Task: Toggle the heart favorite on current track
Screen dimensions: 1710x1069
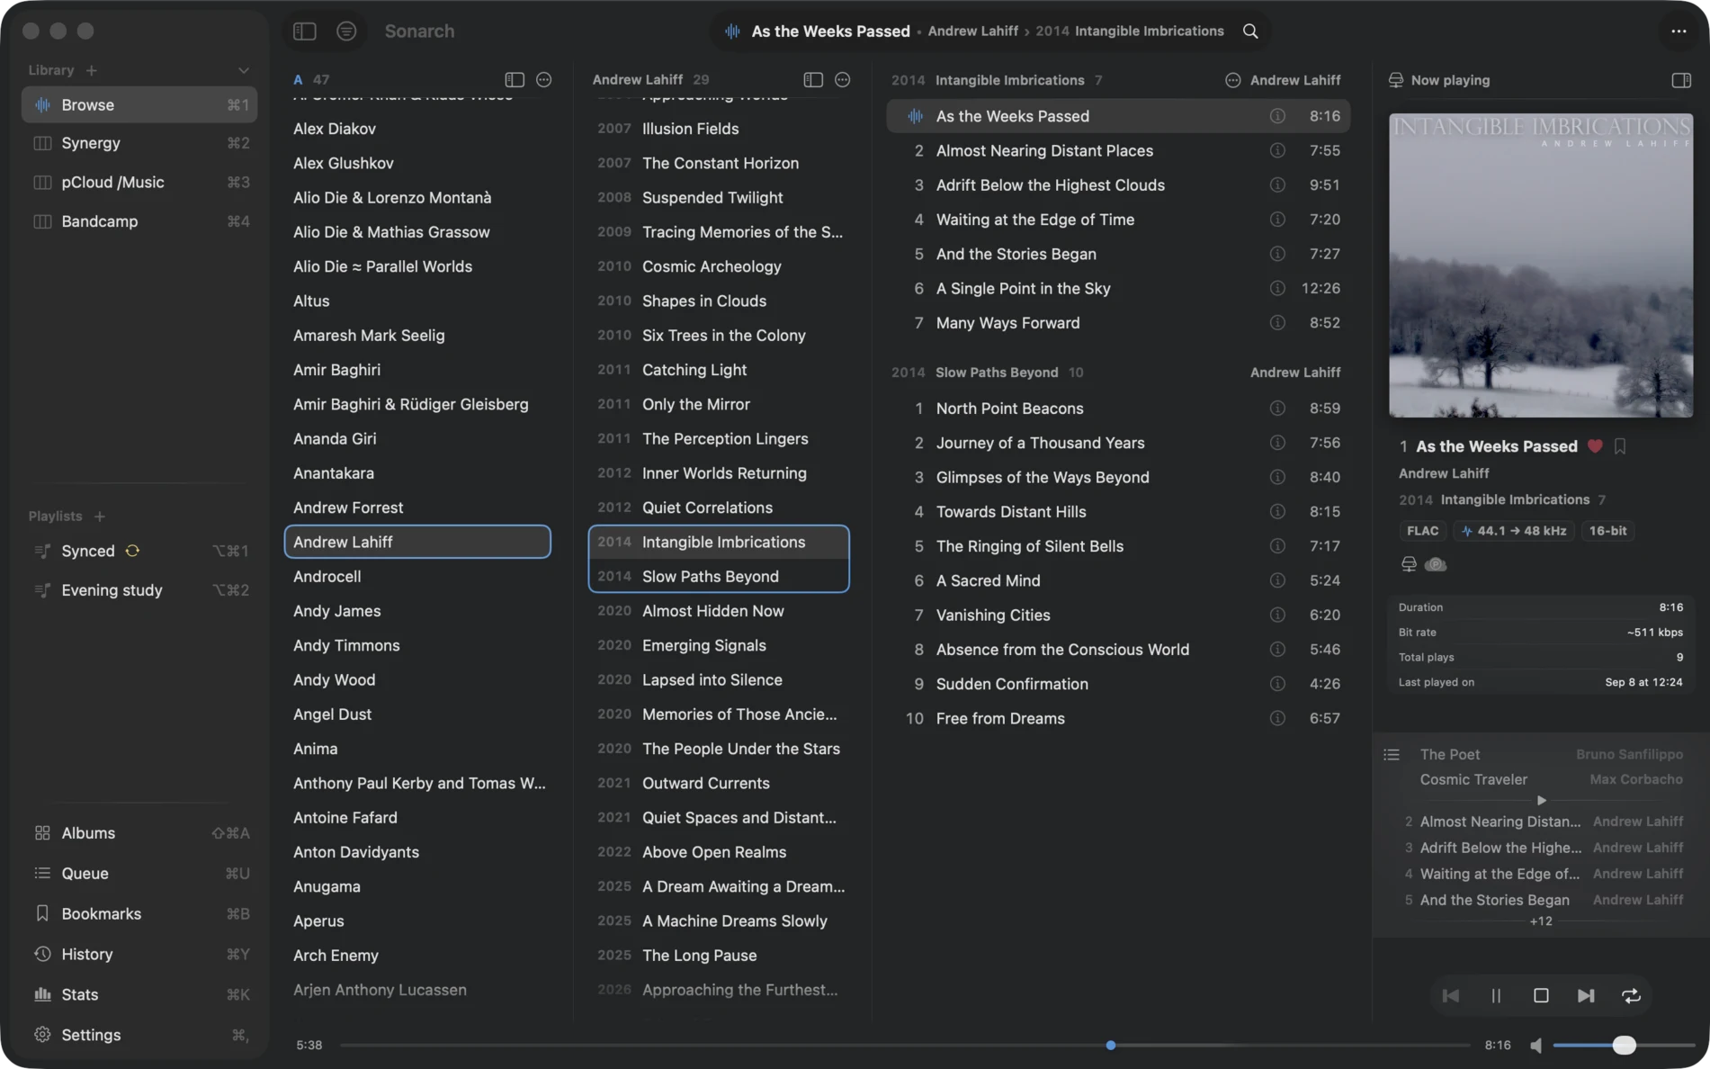Action: point(1595,446)
